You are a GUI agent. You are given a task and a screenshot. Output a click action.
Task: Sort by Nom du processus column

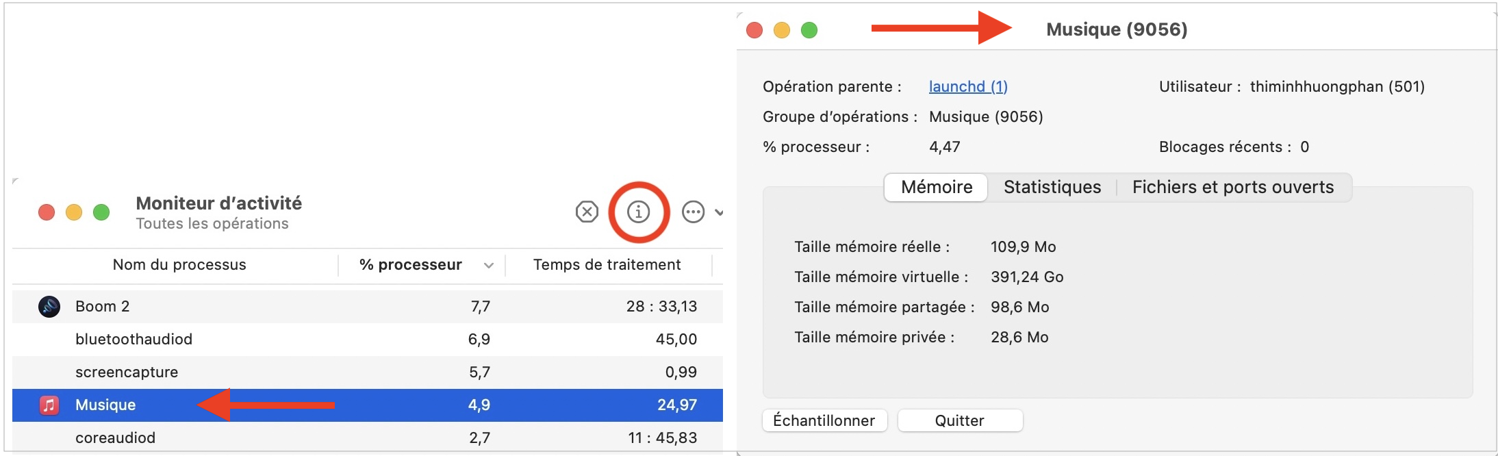(179, 265)
